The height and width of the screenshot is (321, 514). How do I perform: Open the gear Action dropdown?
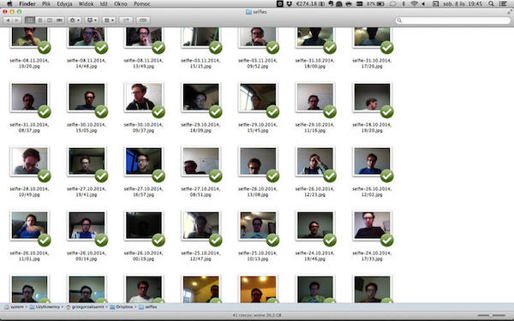pos(75,21)
